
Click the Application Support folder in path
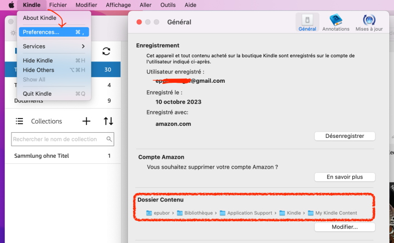pyautogui.click(x=246, y=213)
